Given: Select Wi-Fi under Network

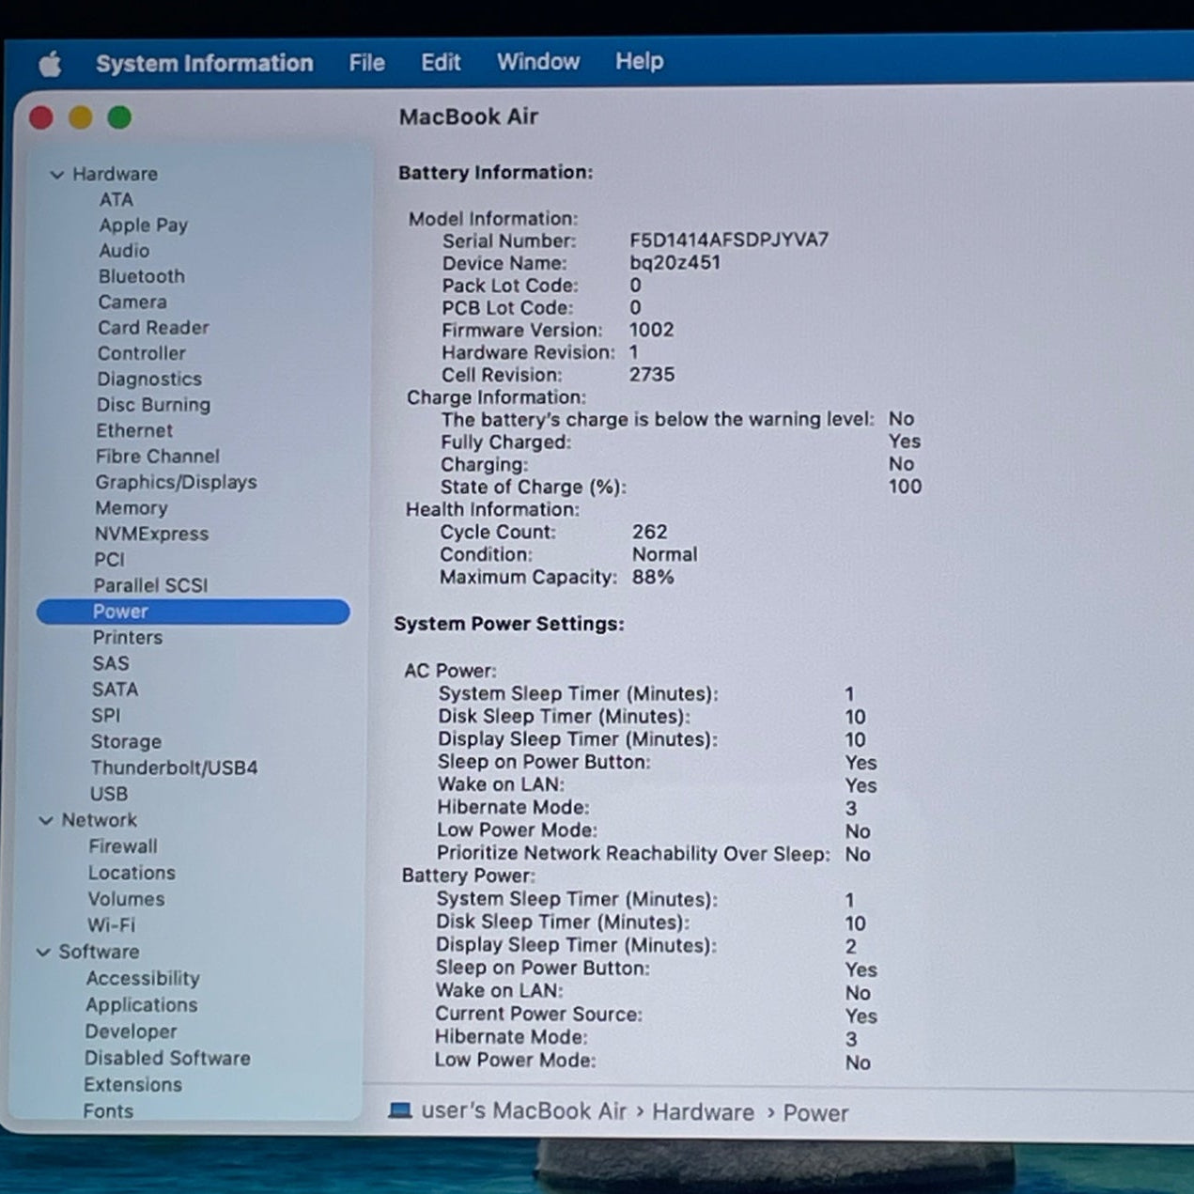Looking at the screenshot, I should tap(111, 924).
